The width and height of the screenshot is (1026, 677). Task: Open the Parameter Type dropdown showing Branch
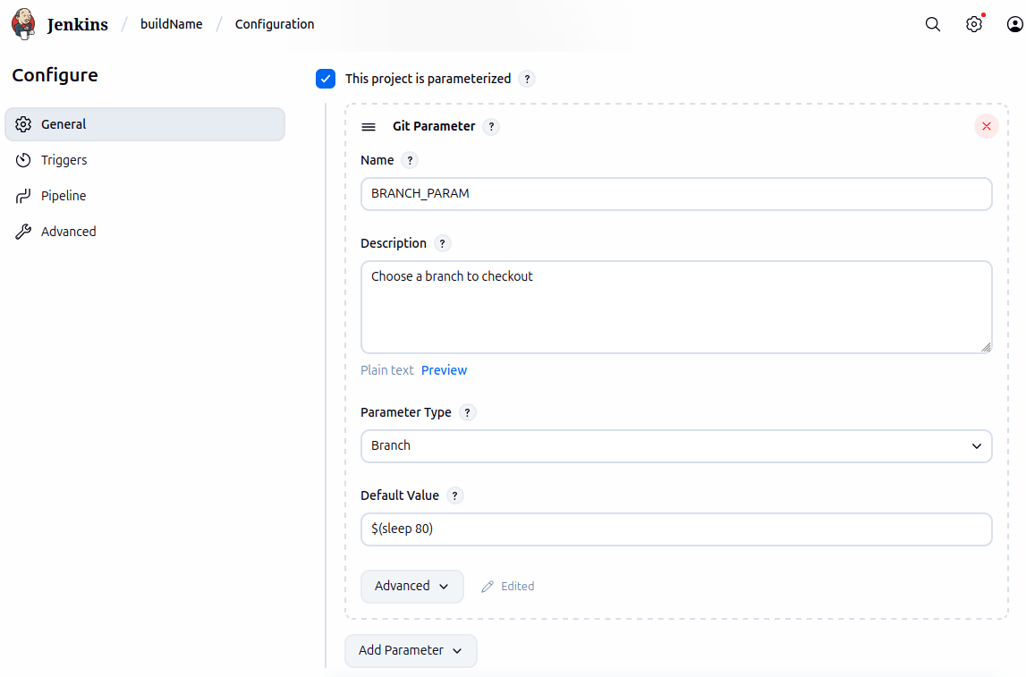point(676,445)
